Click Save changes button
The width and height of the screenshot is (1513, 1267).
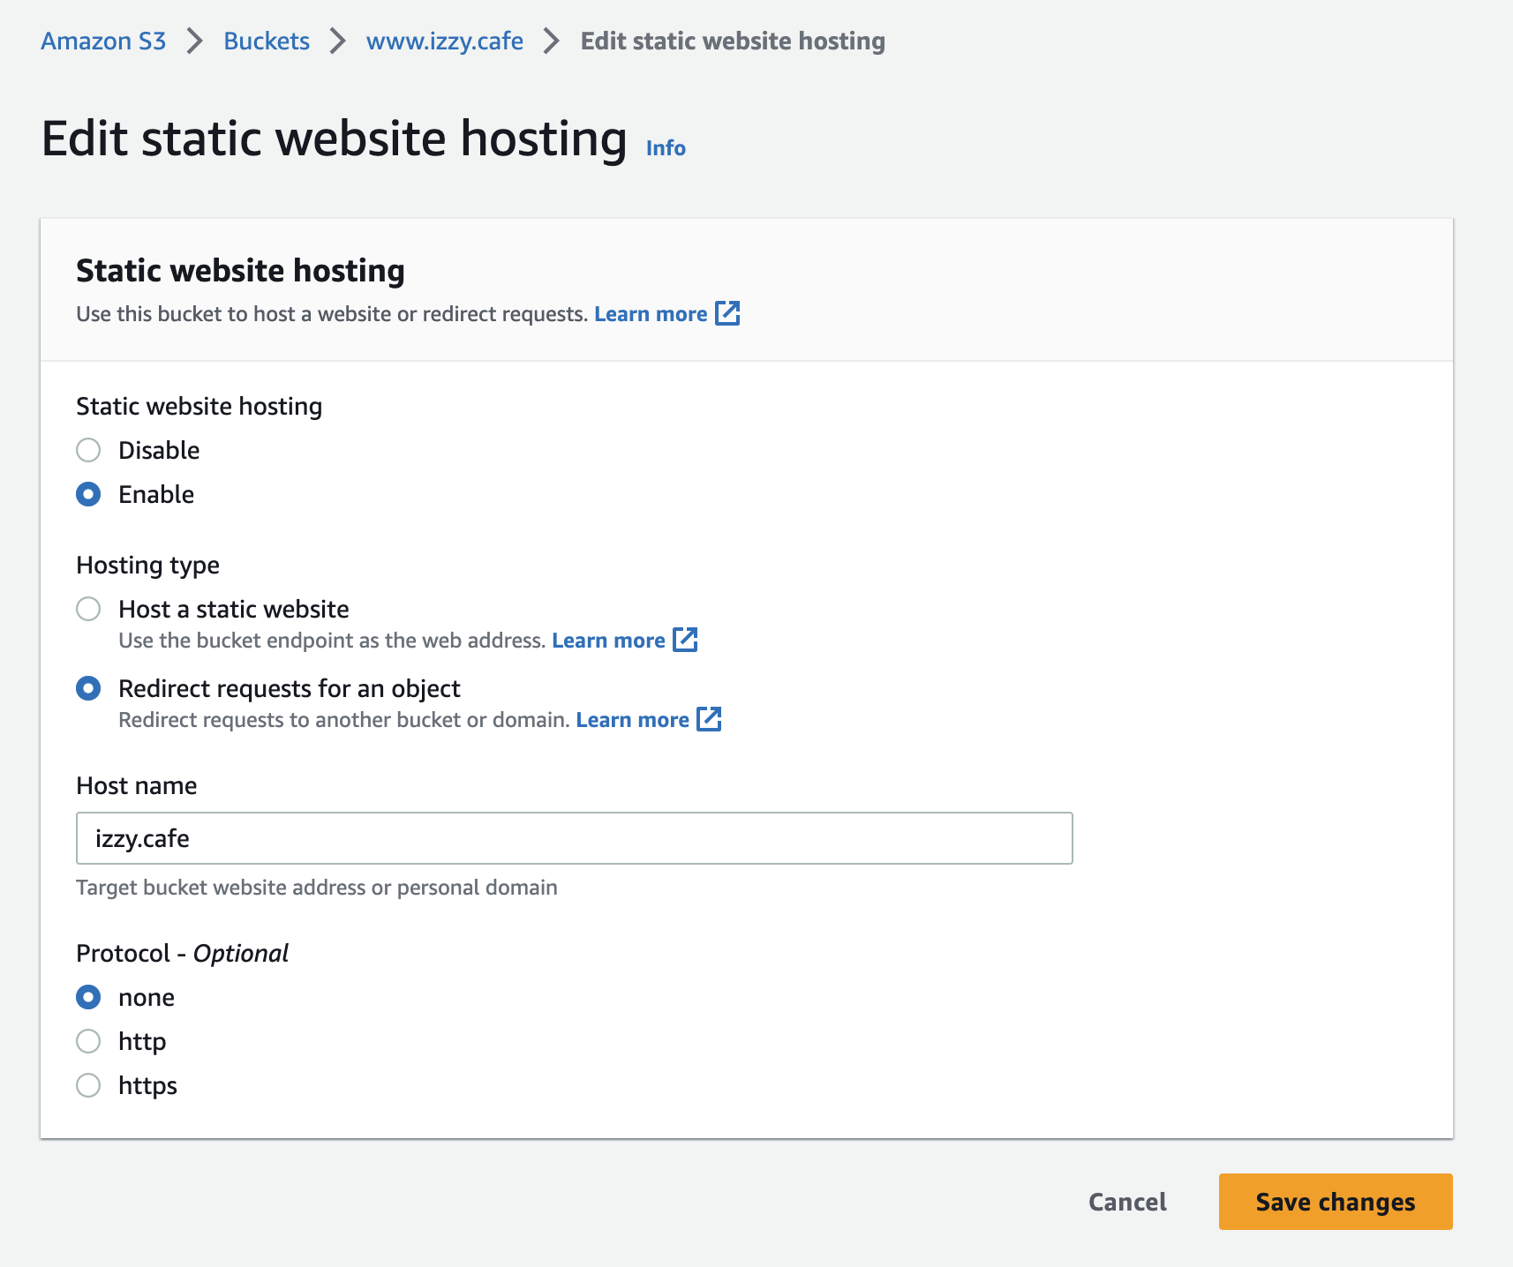[x=1336, y=1202]
